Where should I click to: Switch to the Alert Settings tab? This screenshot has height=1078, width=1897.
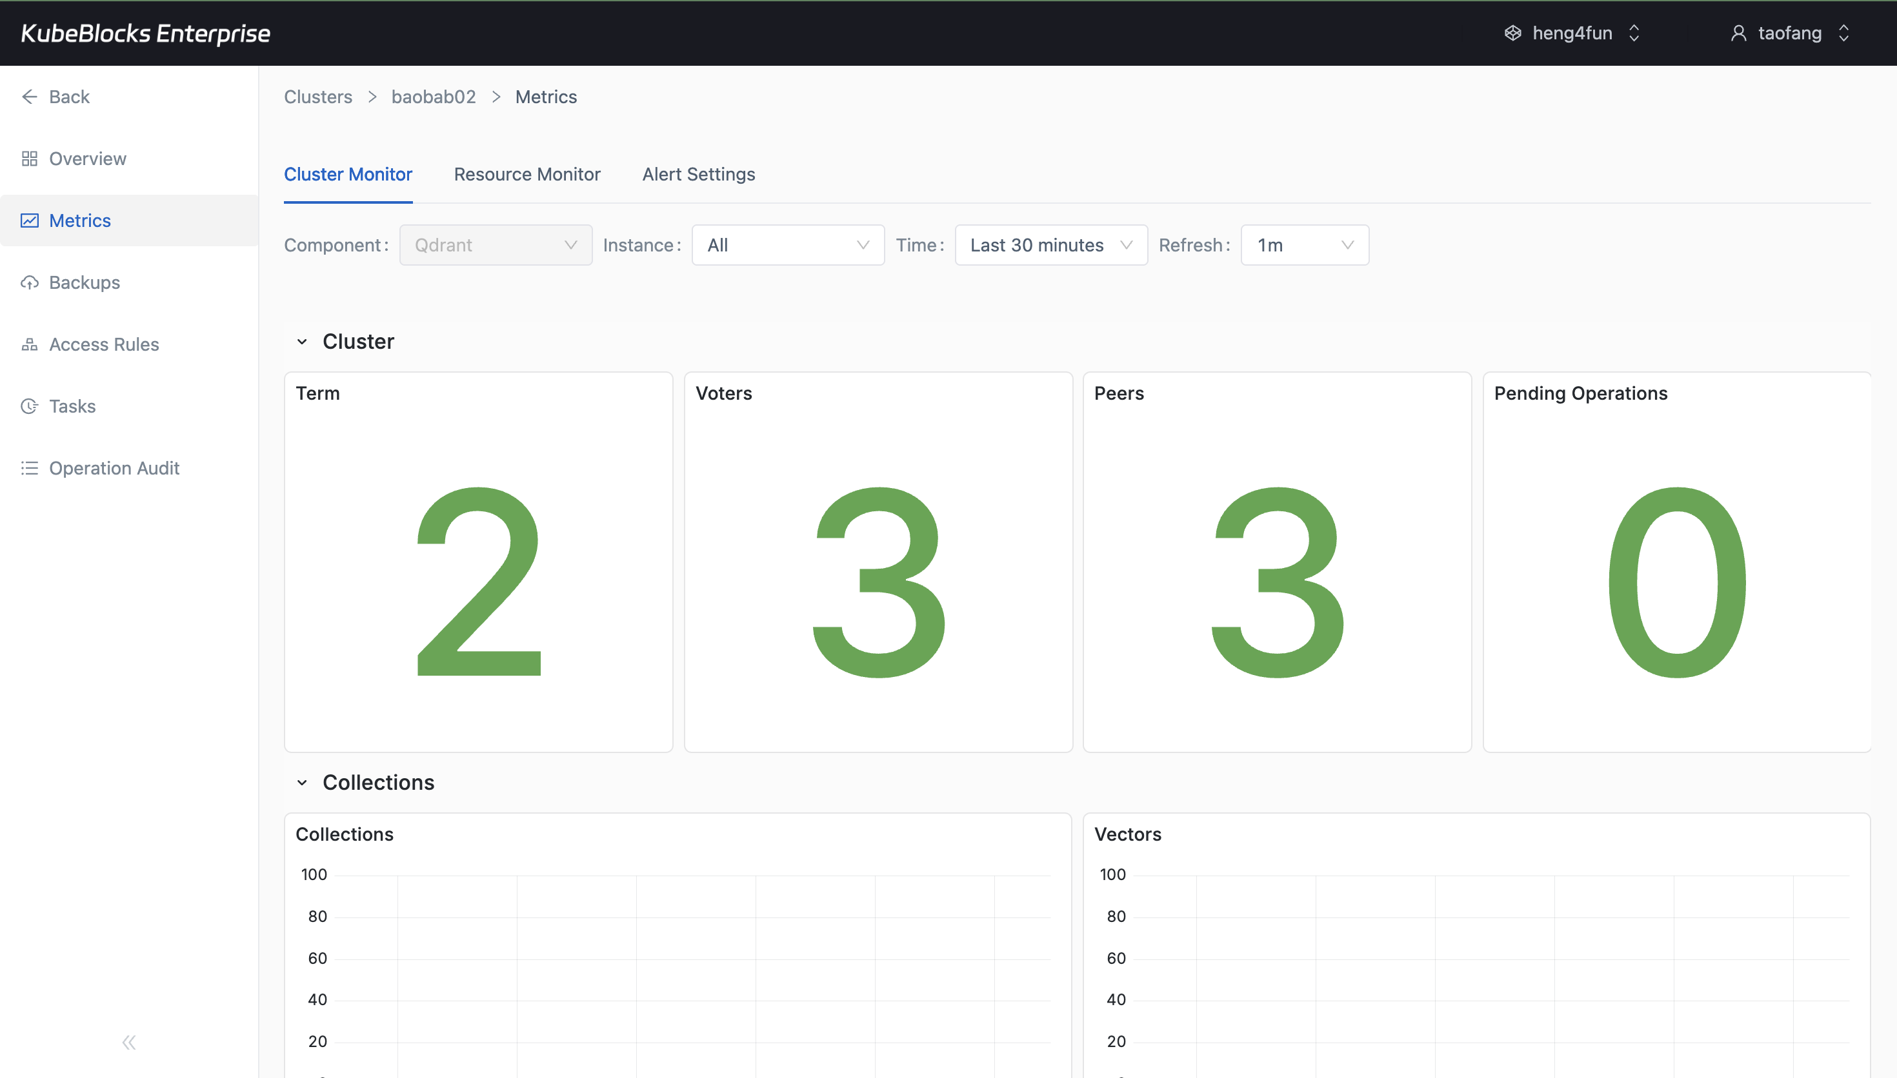[699, 174]
